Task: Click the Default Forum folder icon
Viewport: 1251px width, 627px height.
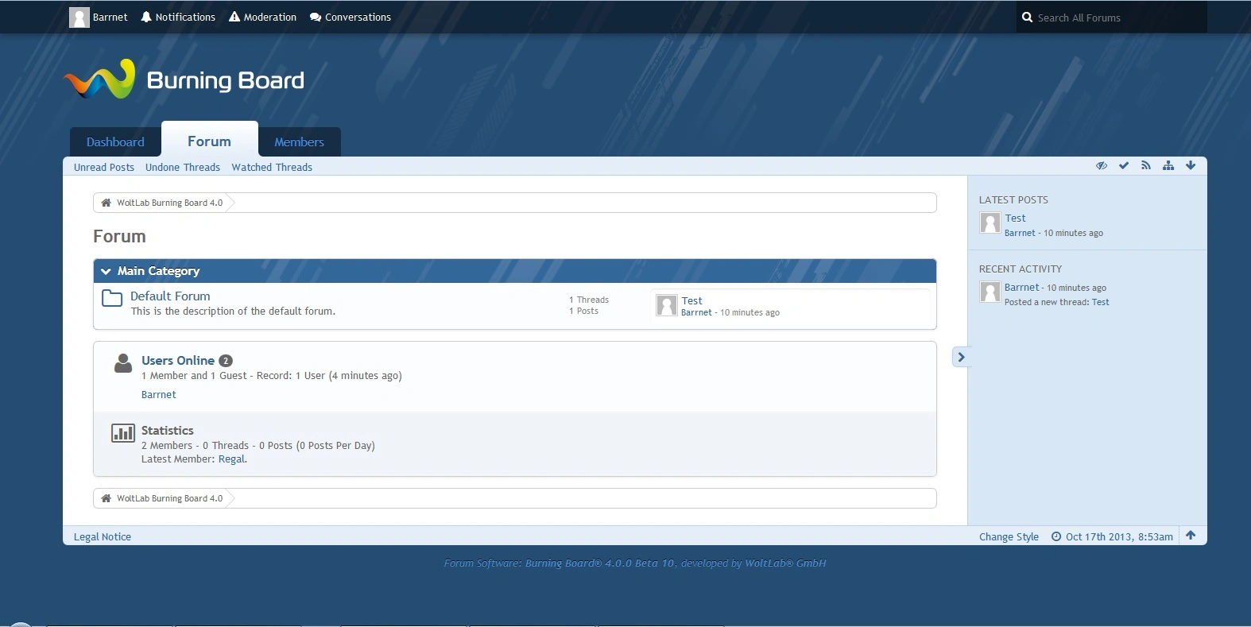Action: [112, 298]
